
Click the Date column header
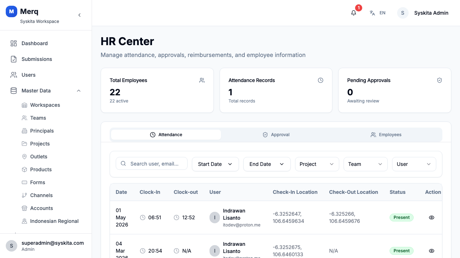(121, 192)
